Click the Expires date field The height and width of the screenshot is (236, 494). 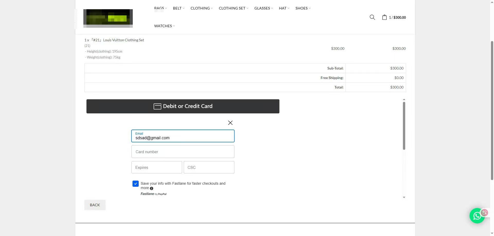pyautogui.click(x=157, y=168)
